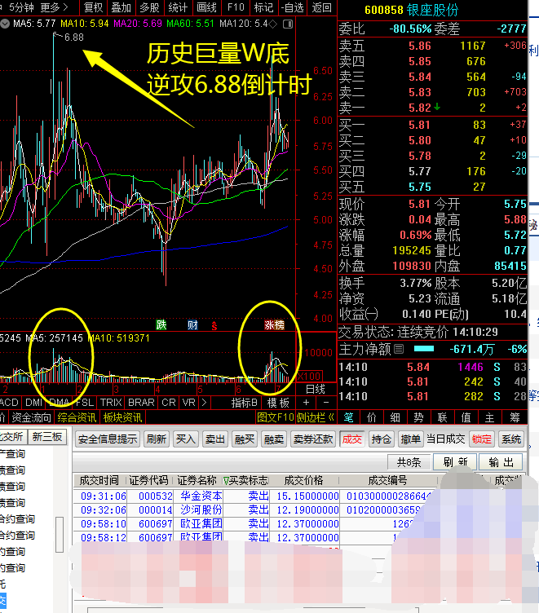The height and width of the screenshot is (613, 539).
Task: Switch to 日线 period label
Action: click(316, 389)
